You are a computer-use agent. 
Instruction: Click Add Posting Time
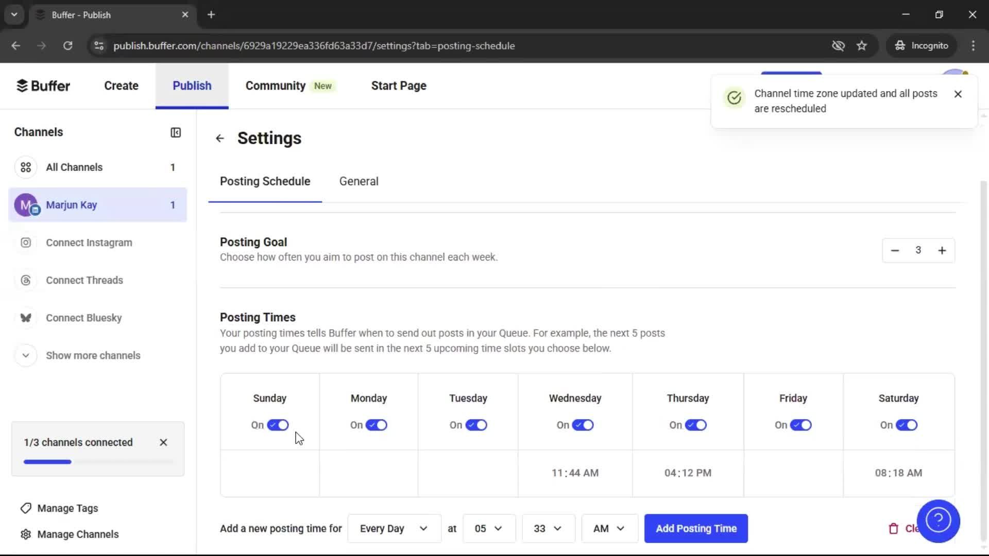tap(696, 528)
